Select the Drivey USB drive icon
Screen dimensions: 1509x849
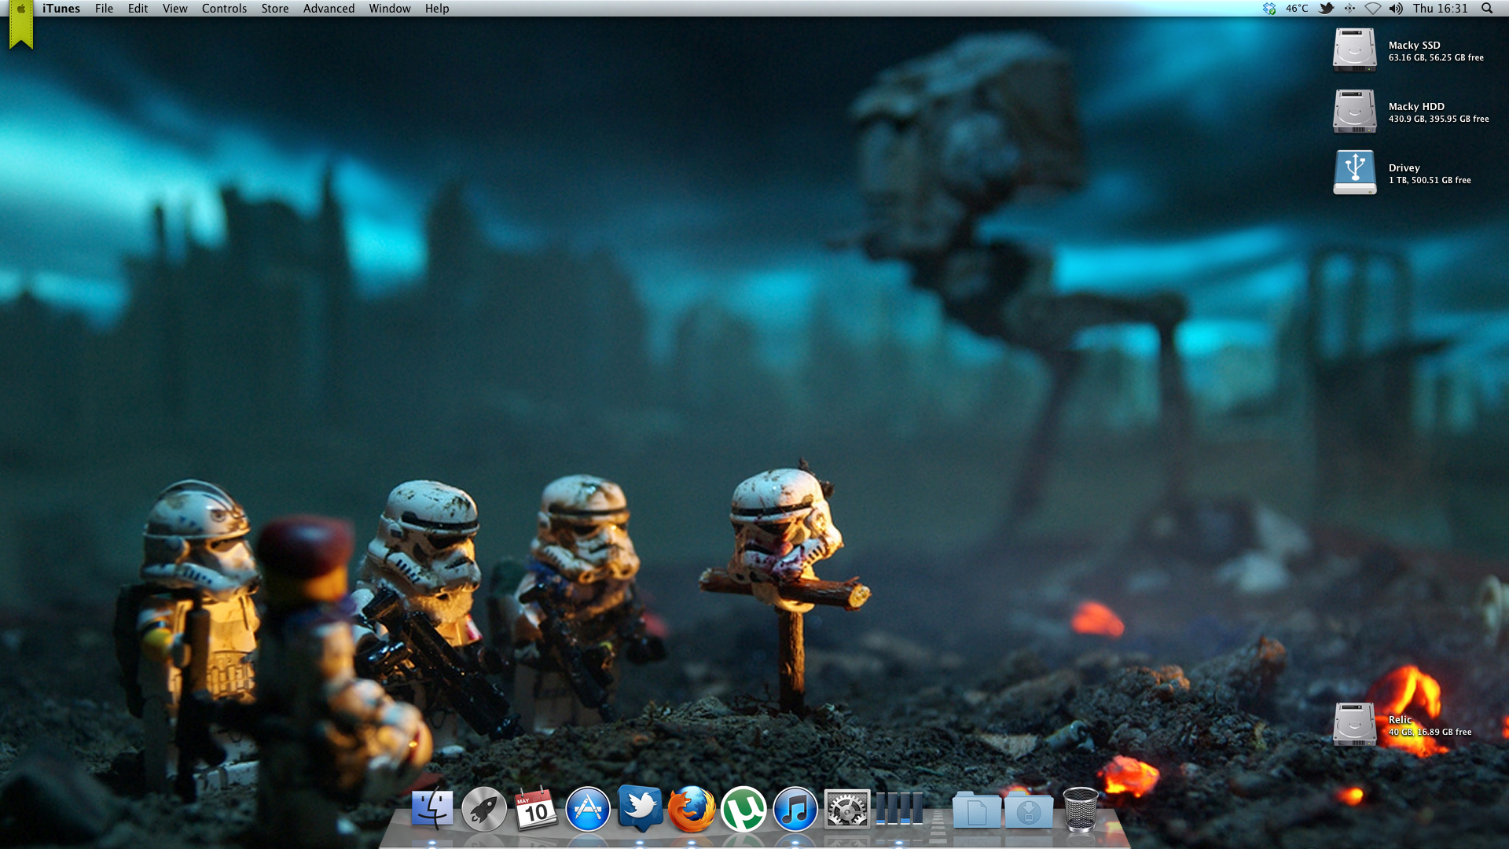pos(1355,172)
